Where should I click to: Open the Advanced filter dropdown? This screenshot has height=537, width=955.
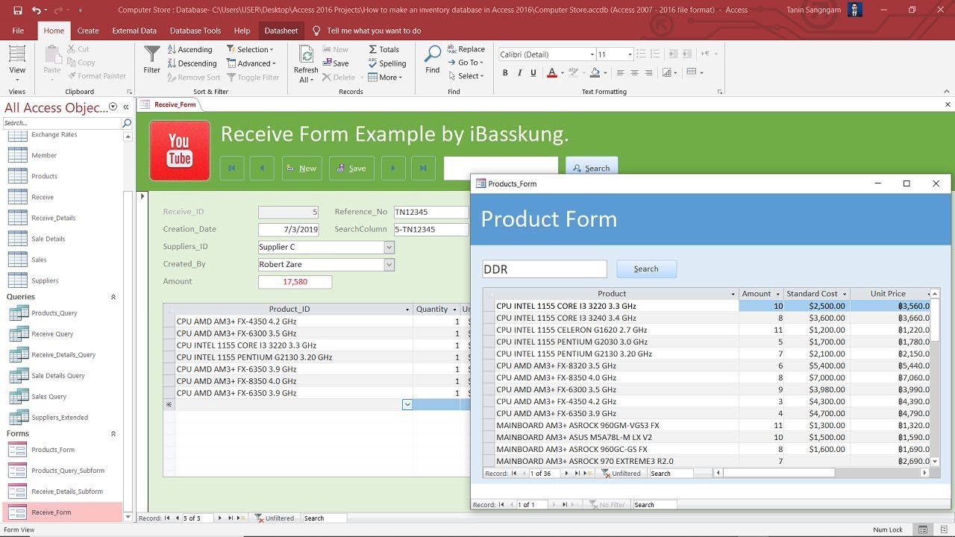(x=251, y=63)
